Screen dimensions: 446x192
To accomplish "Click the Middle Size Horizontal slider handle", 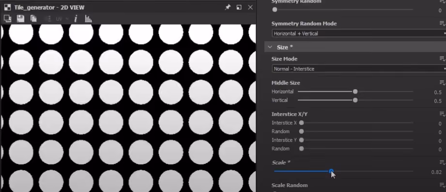I will tap(355, 92).
